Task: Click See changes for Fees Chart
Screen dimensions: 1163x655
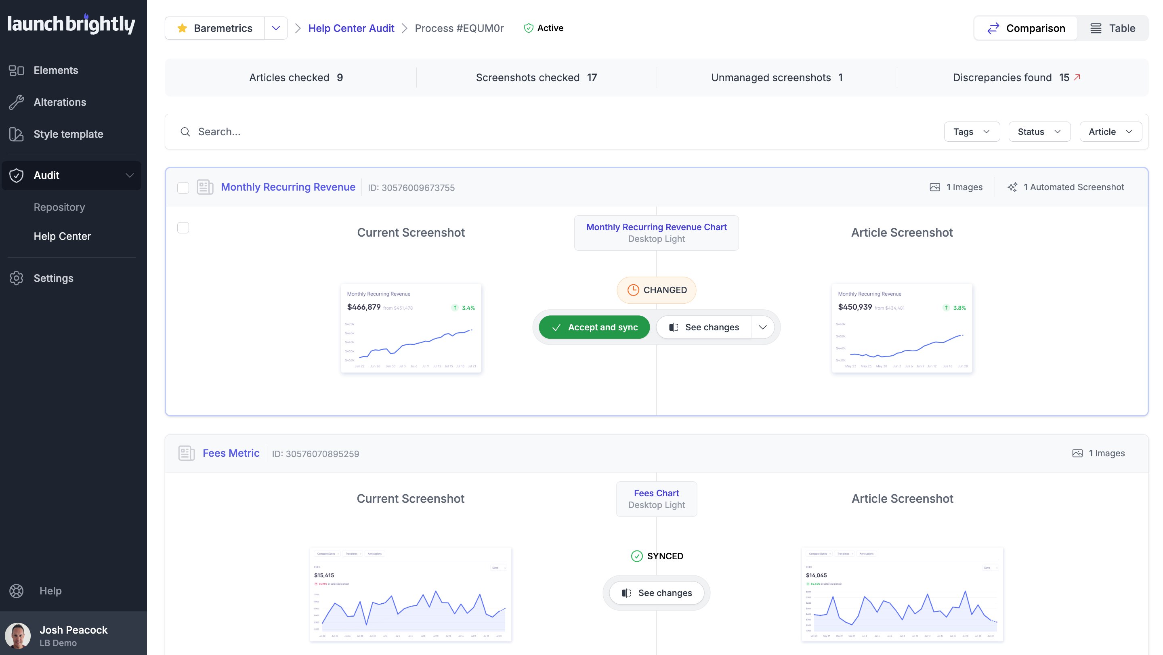Action: coord(657,593)
